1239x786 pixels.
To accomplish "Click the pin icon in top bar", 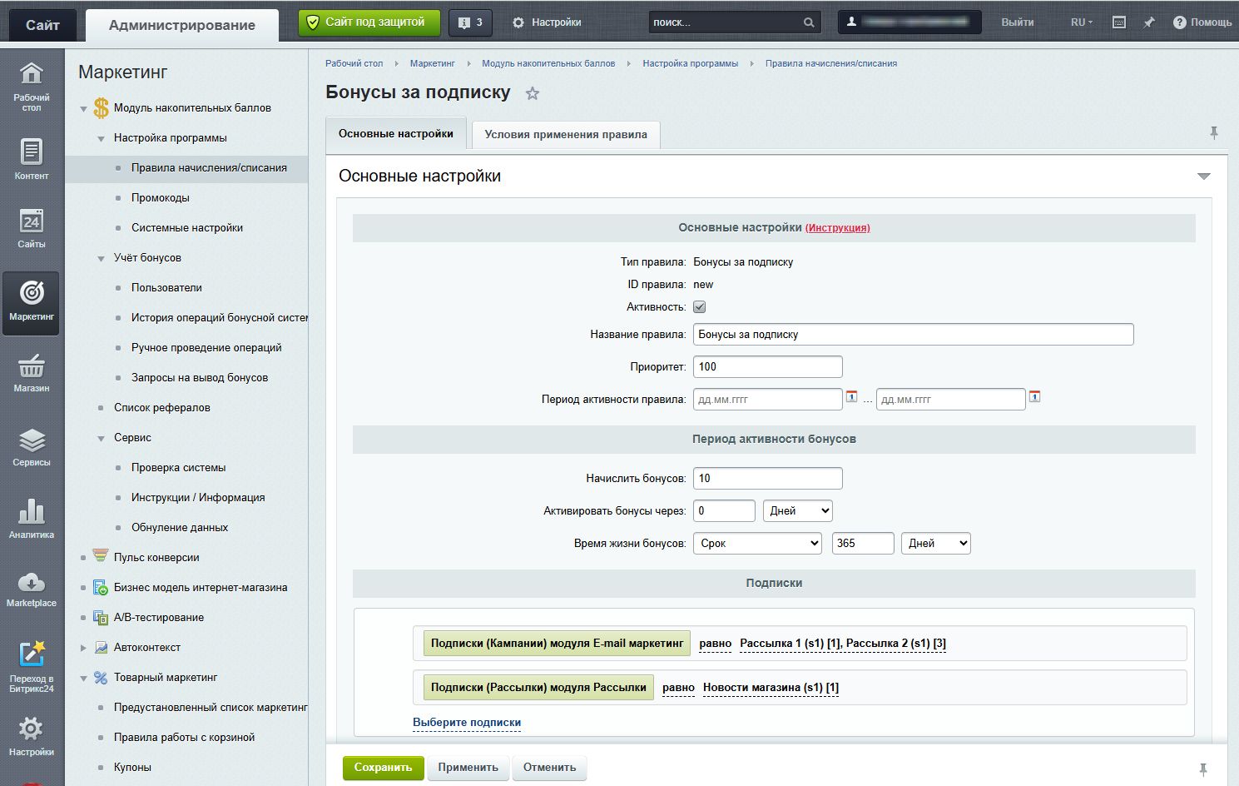I will pyautogui.click(x=1149, y=22).
